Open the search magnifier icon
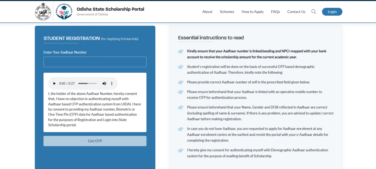The image size is (376, 169). pos(314,12)
